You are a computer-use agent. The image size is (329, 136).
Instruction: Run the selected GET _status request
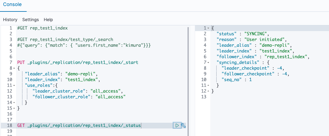[177, 125]
